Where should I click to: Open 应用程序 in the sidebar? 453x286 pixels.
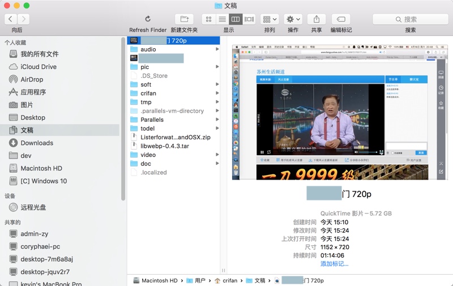point(33,92)
